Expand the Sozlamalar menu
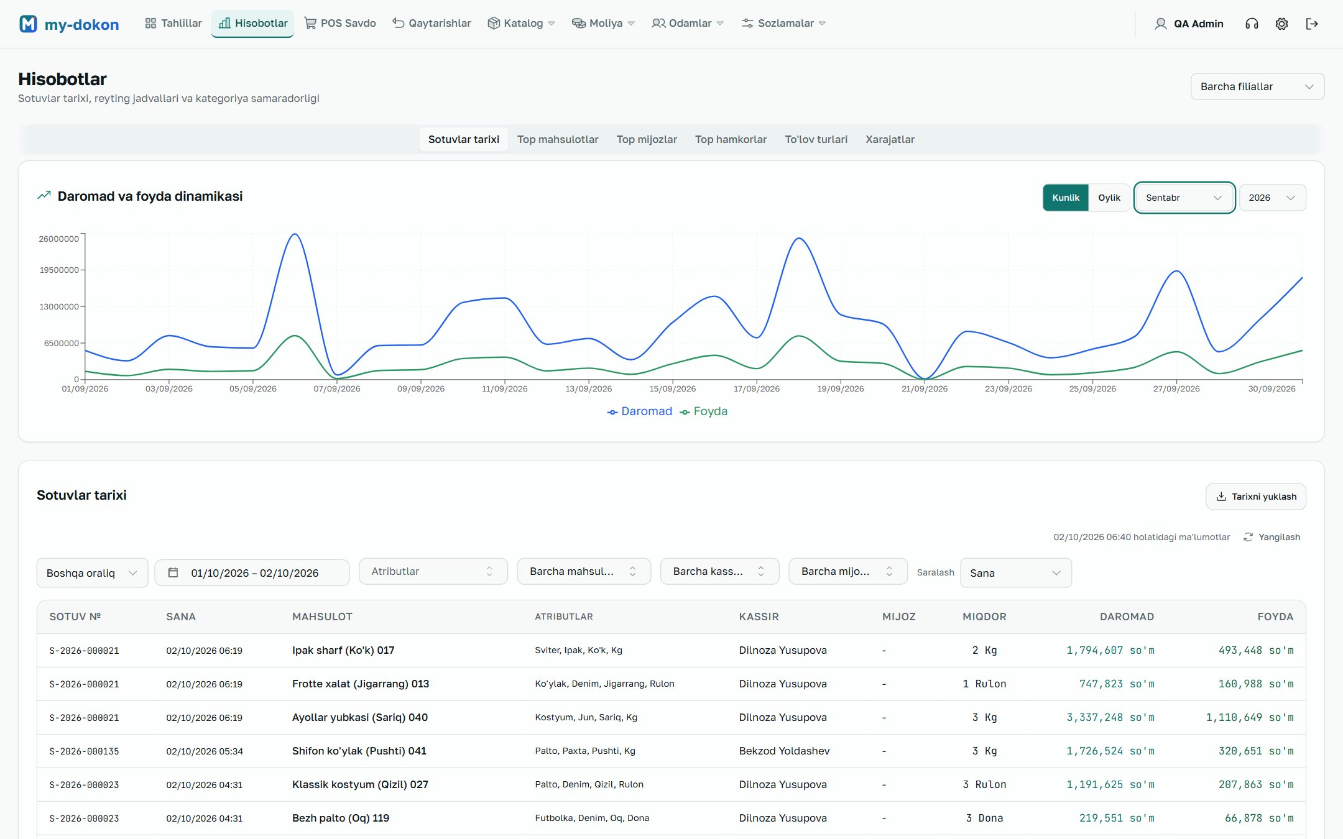 (783, 24)
